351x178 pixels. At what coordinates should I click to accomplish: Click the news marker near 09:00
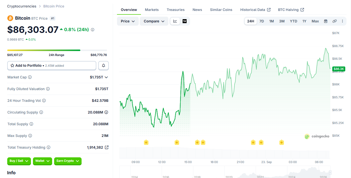pyautogui.click(x=146, y=142)
